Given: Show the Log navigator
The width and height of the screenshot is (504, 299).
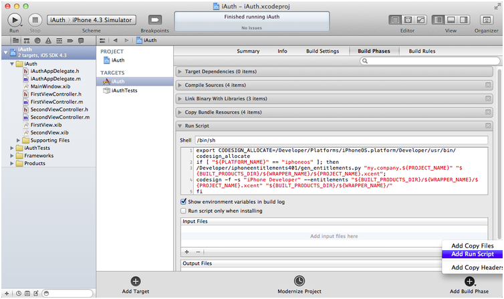Looking at the screenshot, I should coord(81,41).
